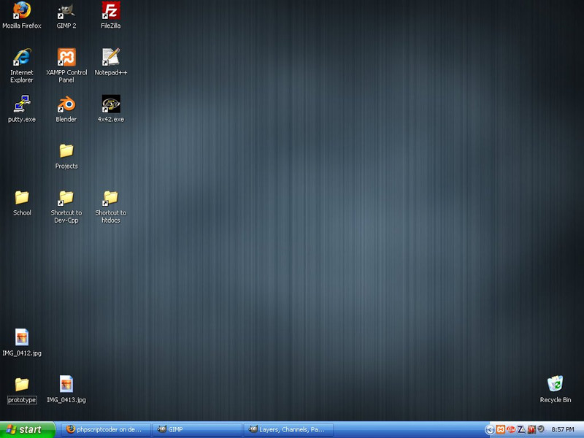Open the Windows Start menu
The width and height of the screenshot is (584, 438).
tap(28, 429)
